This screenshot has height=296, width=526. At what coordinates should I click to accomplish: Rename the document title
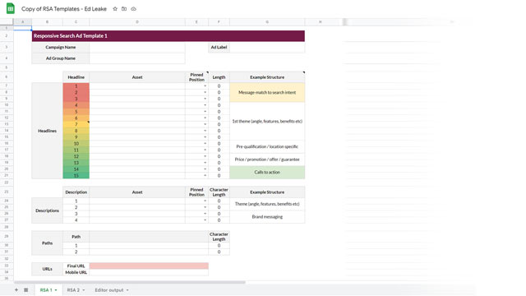[x=64, y=9]
